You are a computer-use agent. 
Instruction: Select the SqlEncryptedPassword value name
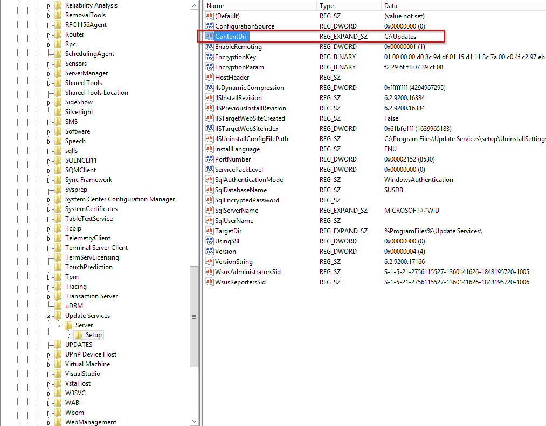[247, 200]
